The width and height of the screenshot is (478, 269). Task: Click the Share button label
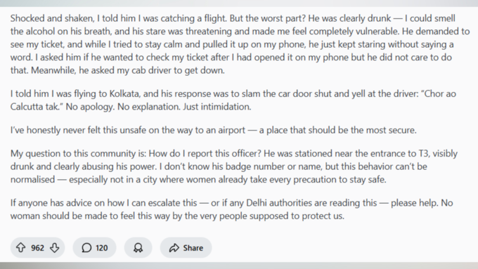pyautogui.click(x=193, y=248)
